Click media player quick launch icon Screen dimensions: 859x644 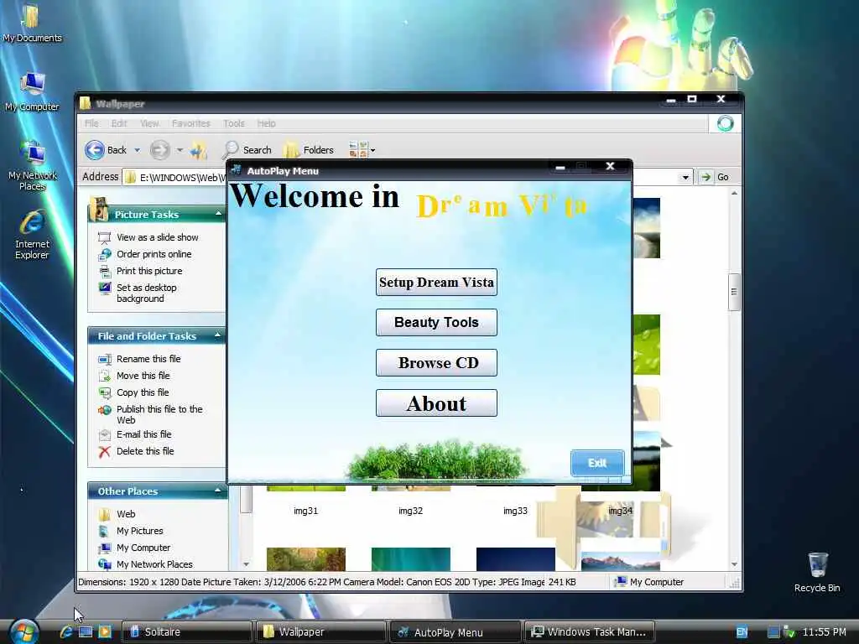105,632
